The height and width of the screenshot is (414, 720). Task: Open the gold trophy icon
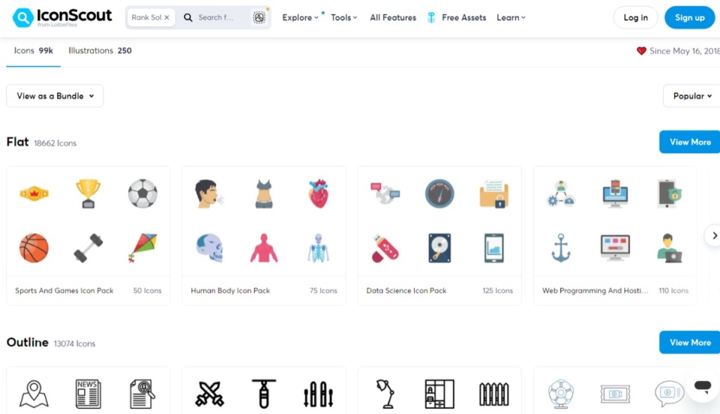(88, 193)
